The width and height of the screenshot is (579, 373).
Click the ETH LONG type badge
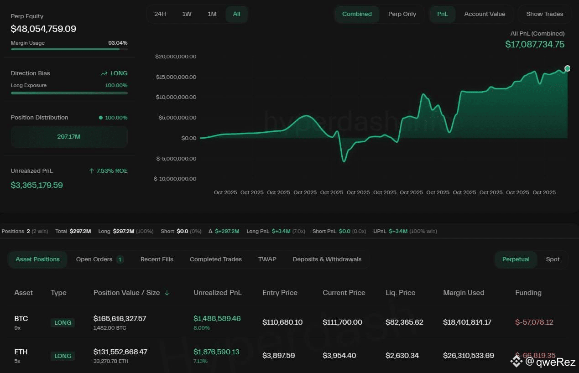click(63, 356)
